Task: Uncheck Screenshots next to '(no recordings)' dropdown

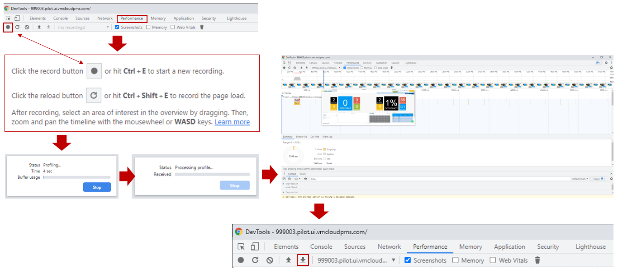Action: (117, 27)
